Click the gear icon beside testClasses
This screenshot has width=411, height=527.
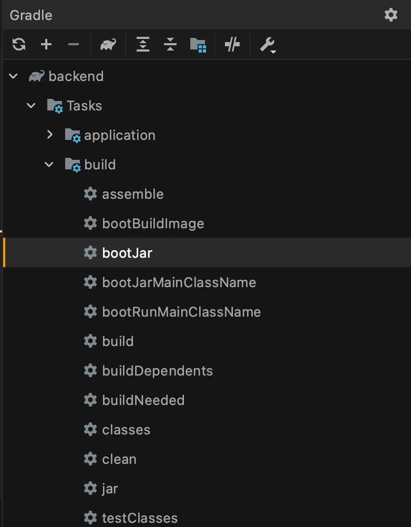click(90, 518)
